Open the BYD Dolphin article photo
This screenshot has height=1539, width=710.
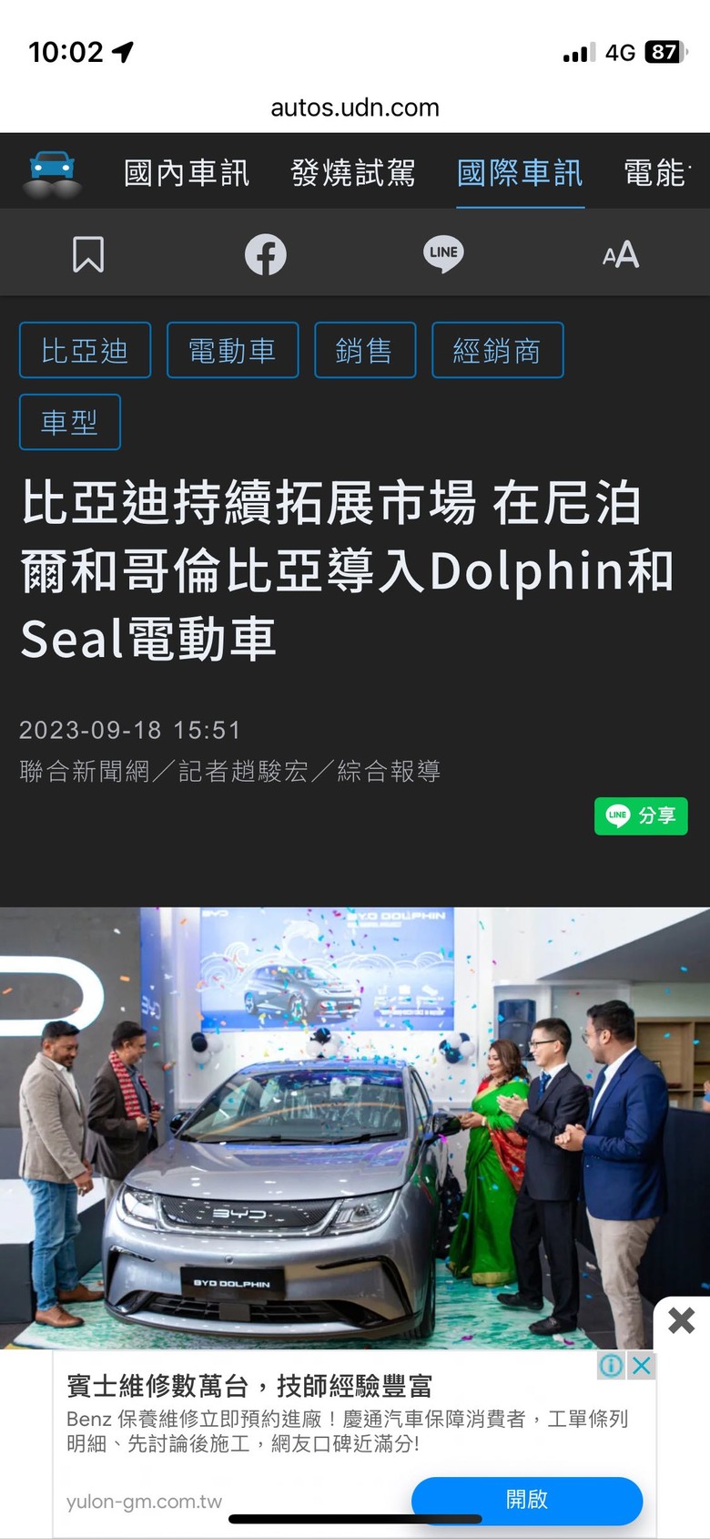355,1128
